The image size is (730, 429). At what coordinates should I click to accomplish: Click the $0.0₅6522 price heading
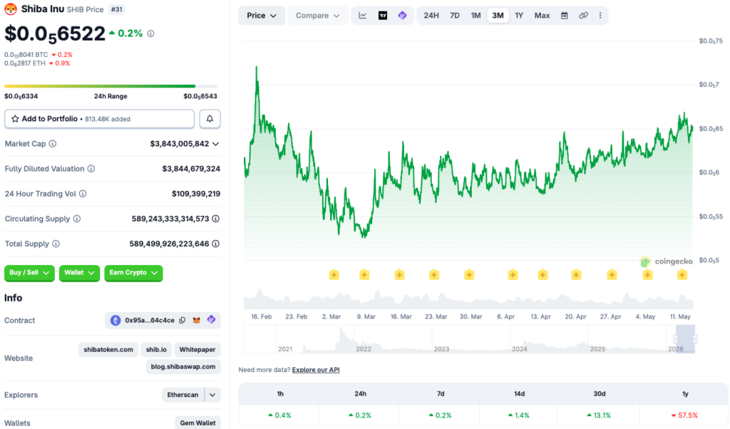coord(55,34)
